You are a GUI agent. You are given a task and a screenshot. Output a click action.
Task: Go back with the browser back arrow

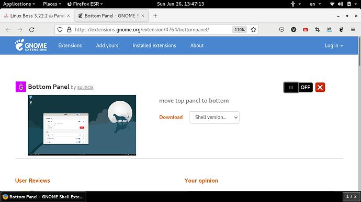click(8, 30)
